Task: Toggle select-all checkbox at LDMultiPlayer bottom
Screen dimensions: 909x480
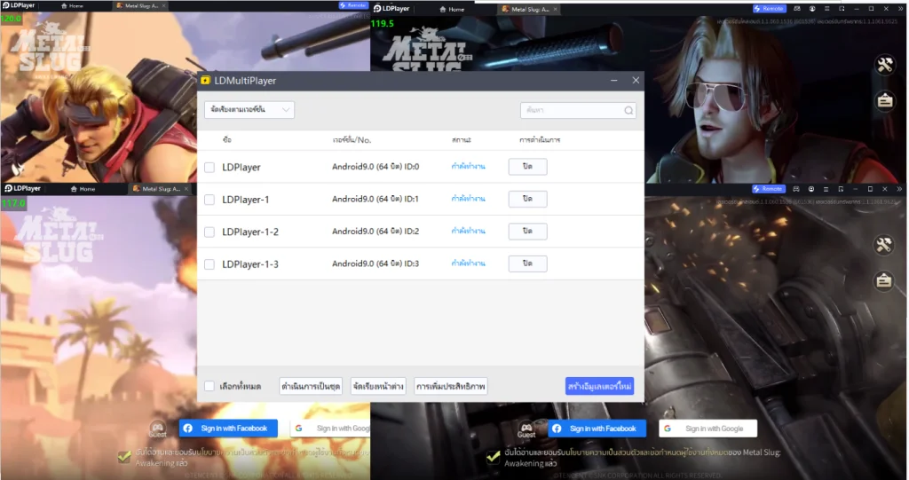Action: (x=209, y=386)
